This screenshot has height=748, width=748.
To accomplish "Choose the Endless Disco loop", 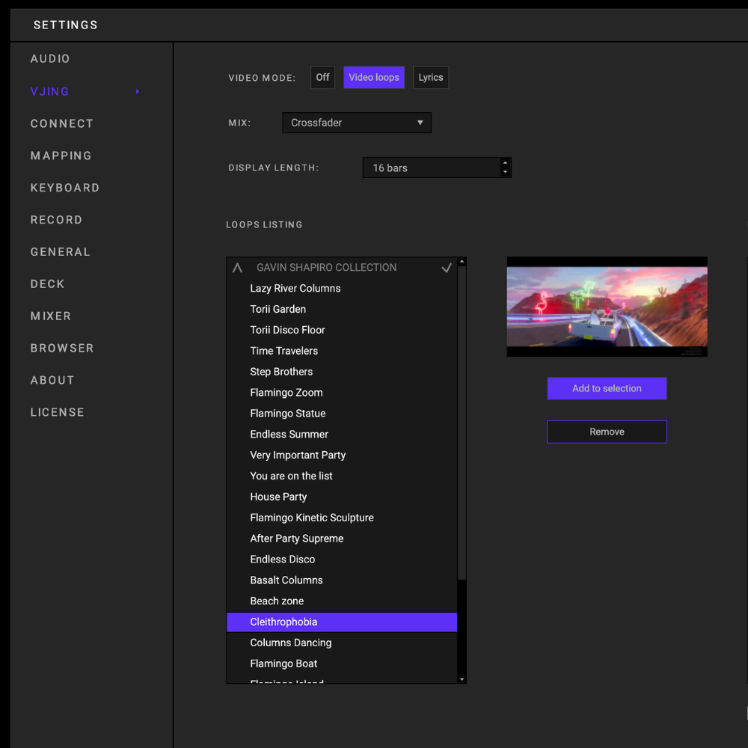I will pos(283,560).
